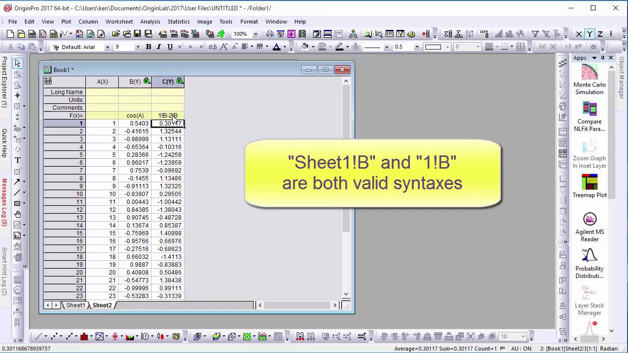Click the Sort (A-Z) toolbar icon
The height and width of the screenshot is (353, 628).
(x=470, y=34)
